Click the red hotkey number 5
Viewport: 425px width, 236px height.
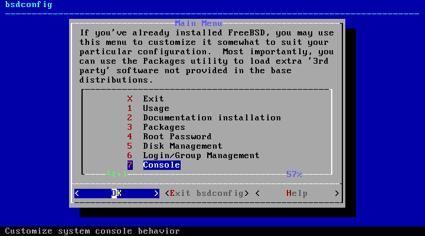[130, 146]
